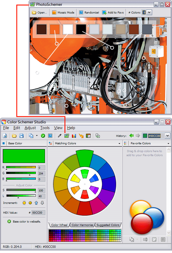Click the blue segment on the inner wheel
This screenshot has width=172, height=253.
[x=94, y=179]
